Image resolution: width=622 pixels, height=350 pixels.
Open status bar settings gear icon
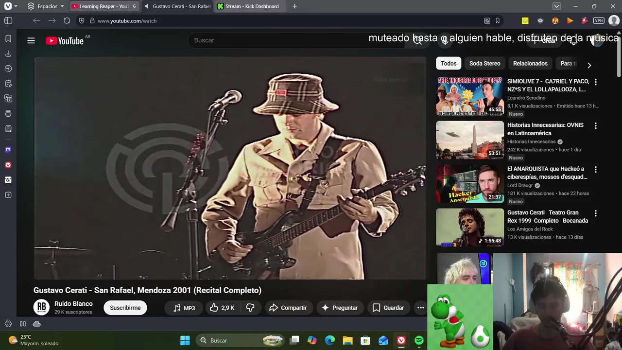[8, 324]
